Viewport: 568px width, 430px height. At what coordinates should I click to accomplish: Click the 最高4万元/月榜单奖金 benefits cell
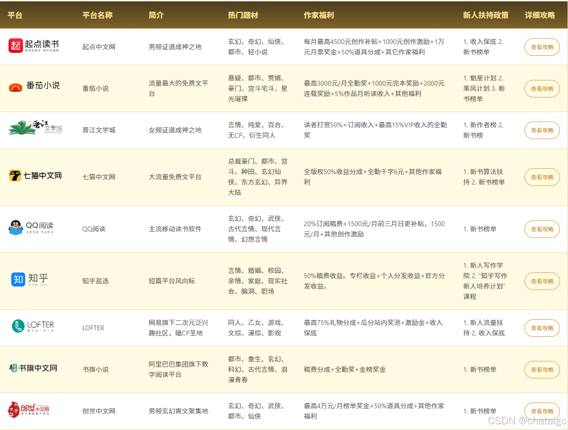[x=374, y=411]
